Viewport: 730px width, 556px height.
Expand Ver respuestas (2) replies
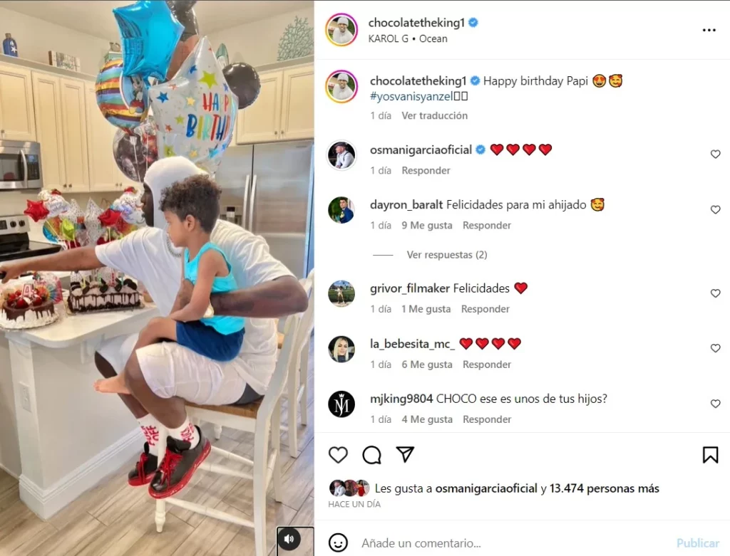pyautogui.click(x=447, y=255)
